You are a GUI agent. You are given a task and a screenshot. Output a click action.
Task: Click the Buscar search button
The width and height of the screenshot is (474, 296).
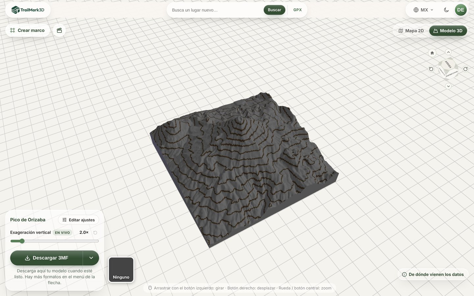pyautogui.click(x=274, y=10)
